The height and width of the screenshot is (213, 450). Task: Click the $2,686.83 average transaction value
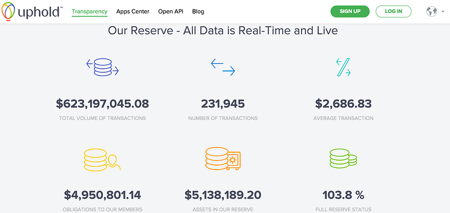click(343, 104)
